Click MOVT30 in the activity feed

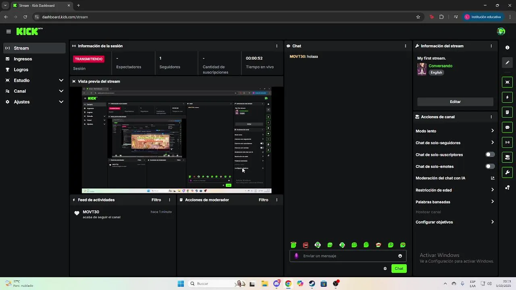(x=91, y=212)
